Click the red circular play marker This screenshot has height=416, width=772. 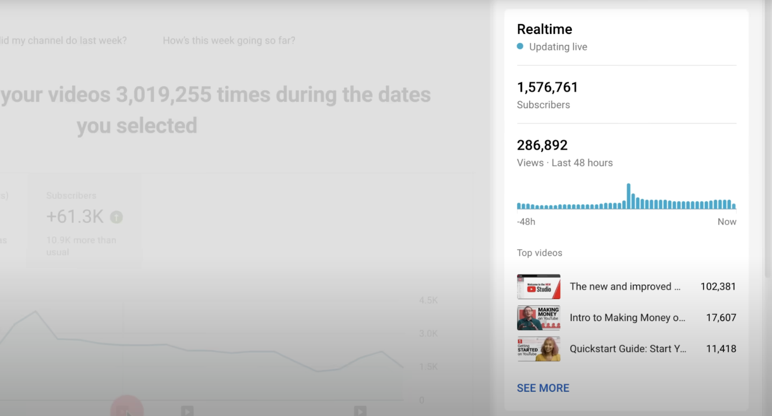click(127, 406)
